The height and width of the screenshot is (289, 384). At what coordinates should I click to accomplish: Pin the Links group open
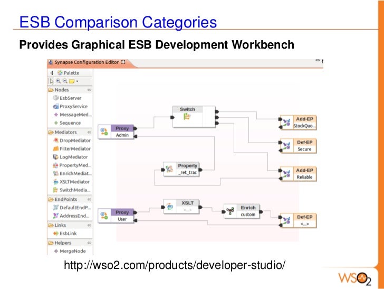[x=89, y=225]
